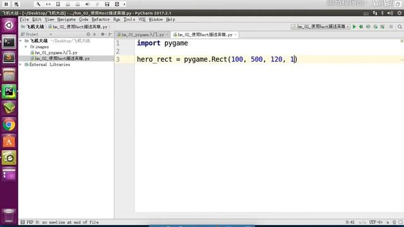
Task: Open the View menu
Action: click(x=49, y=20)
